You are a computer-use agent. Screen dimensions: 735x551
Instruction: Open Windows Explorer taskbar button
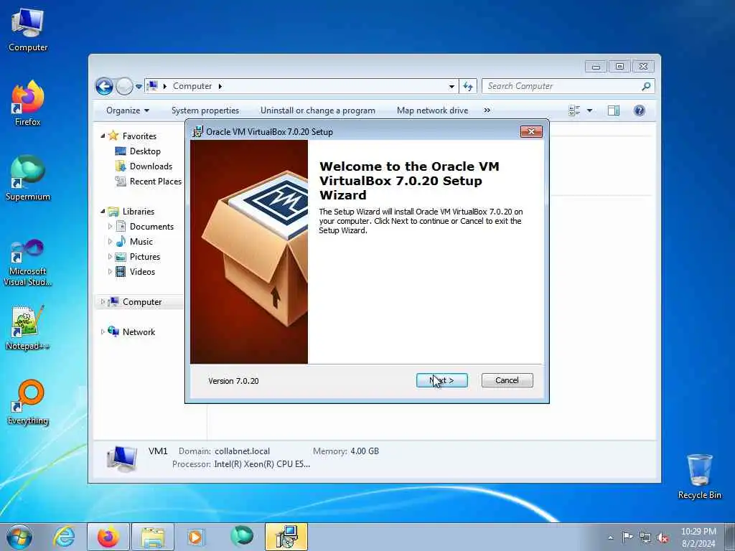[x=153, y=537]
